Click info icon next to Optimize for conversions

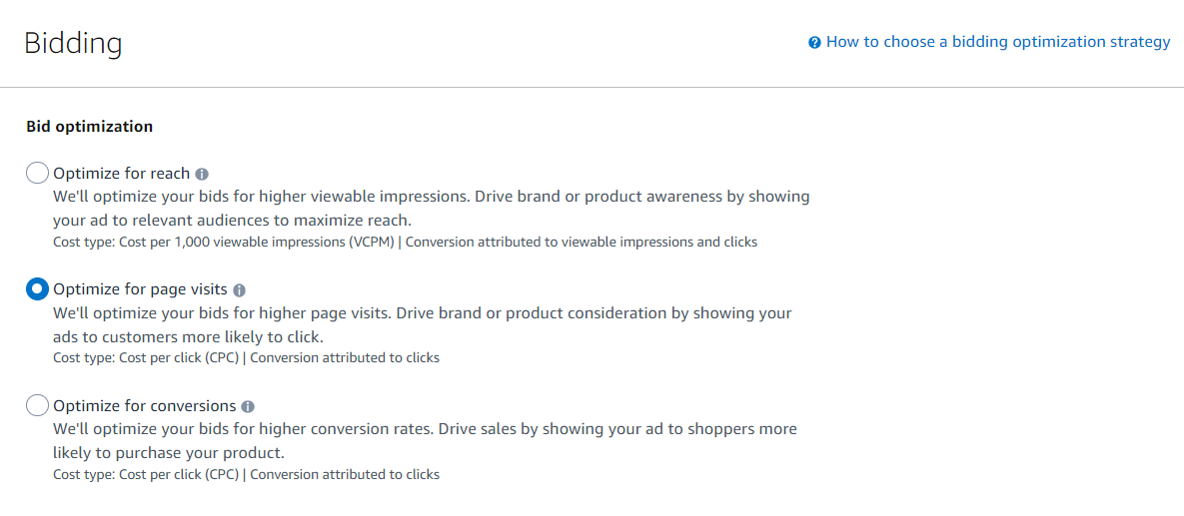(248, 406)
